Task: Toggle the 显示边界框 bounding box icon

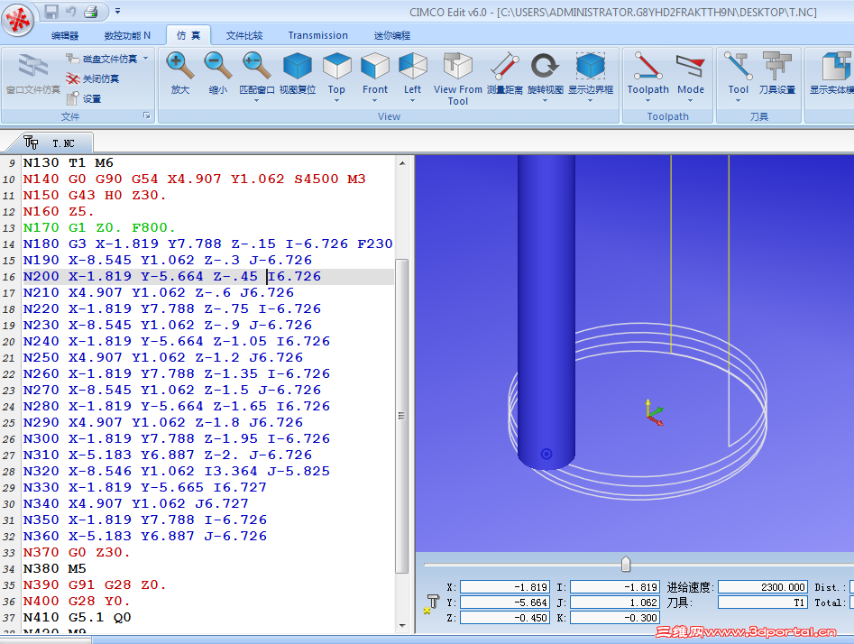Action: click(x=591, y=66)
